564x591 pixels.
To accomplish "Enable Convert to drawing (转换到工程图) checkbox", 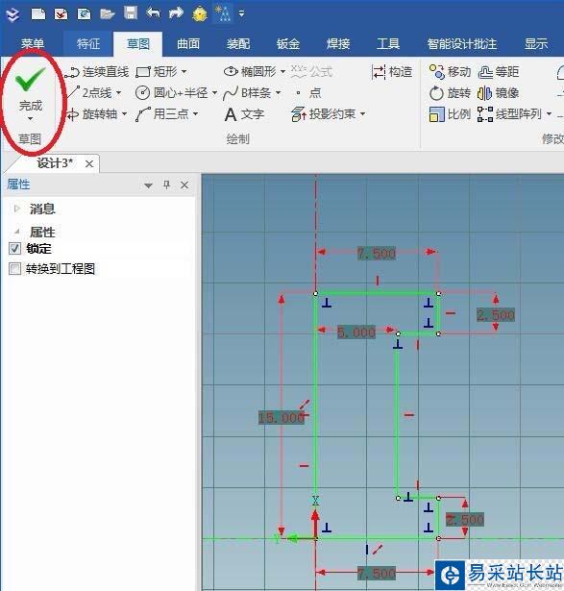I will [x=14, y=269].
